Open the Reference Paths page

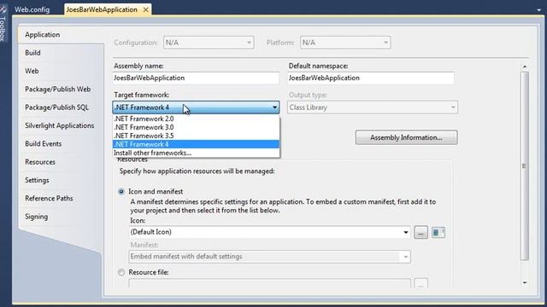tap(49, 199)
